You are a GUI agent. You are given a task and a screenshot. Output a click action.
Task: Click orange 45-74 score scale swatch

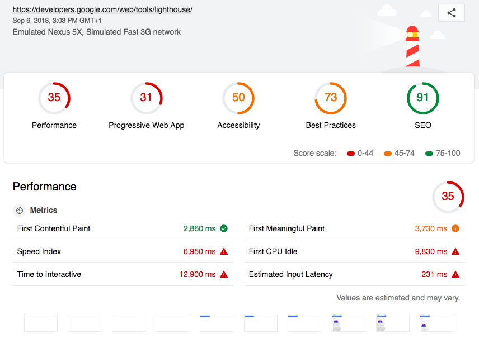click(388, 154)
